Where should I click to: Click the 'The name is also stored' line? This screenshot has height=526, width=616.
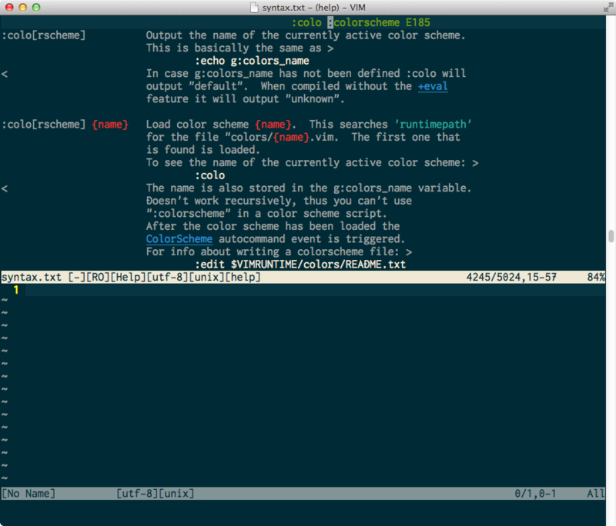coord(309,188)
